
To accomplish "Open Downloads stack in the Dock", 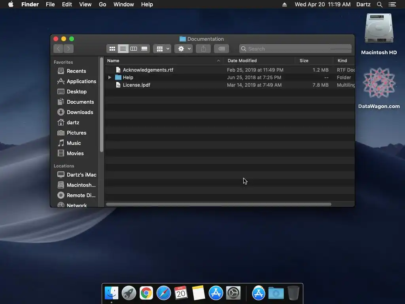I will point(276,293).
